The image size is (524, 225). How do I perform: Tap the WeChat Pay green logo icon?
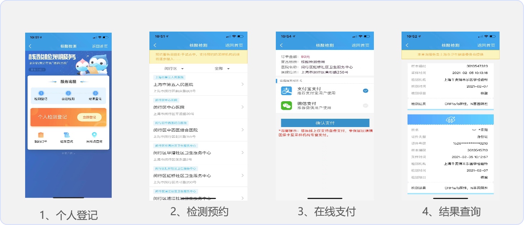[x=287, y=106]
